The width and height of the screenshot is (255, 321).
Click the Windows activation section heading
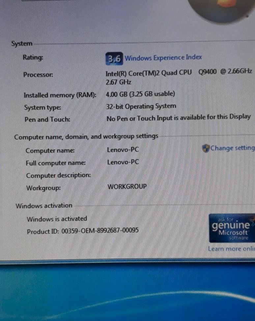coord(44,206)
